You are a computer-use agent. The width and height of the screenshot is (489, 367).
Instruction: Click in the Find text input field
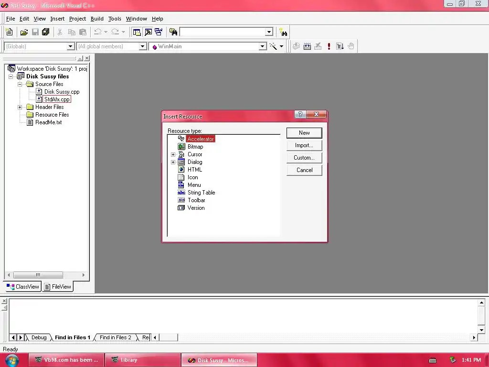point(223,32)
